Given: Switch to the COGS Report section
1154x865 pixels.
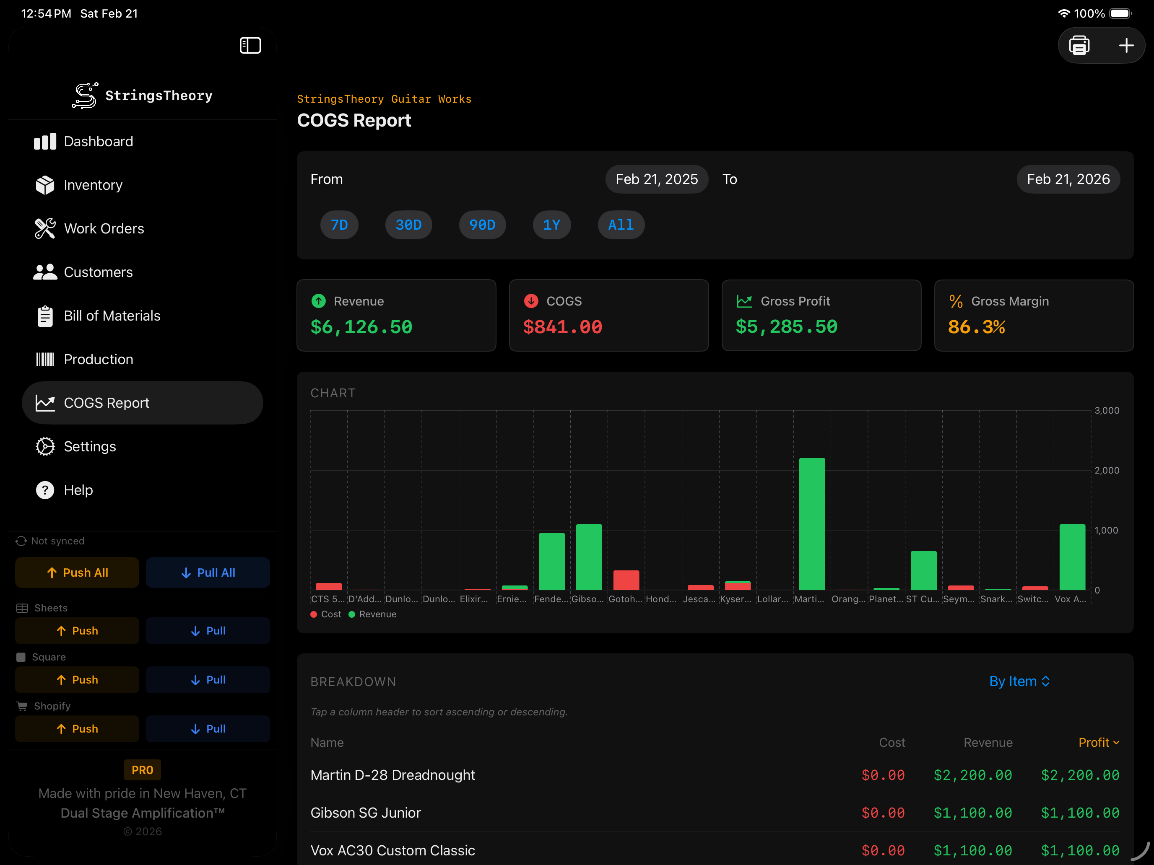Looking at the screenshot, I should click(x=107, y=402).
